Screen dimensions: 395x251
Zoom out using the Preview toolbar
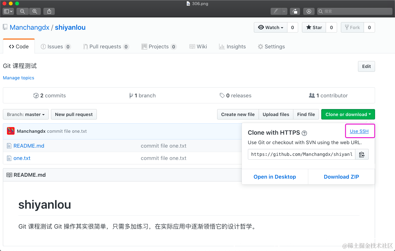pyautogui.click(x=22, y=11)
